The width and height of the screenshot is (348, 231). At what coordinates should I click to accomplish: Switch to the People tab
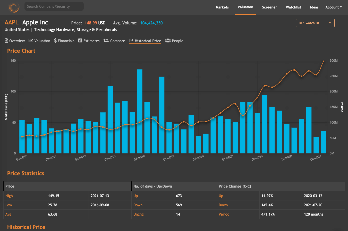(x=174, y=41)
